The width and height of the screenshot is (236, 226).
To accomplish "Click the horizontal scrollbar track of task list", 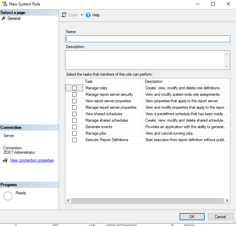I will [147, 200].
